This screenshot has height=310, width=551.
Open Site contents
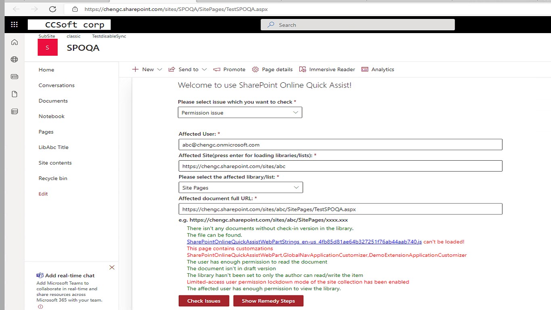(55, 163)
